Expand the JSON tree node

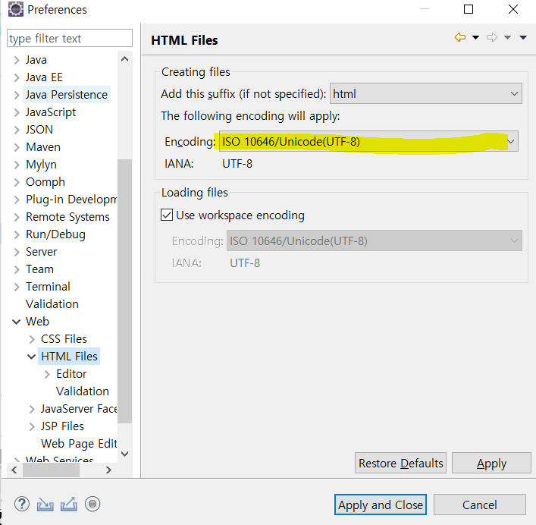pos(17,130)
